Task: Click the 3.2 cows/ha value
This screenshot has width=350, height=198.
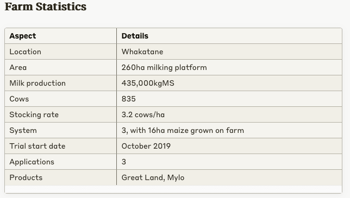Action: point(143,114)
